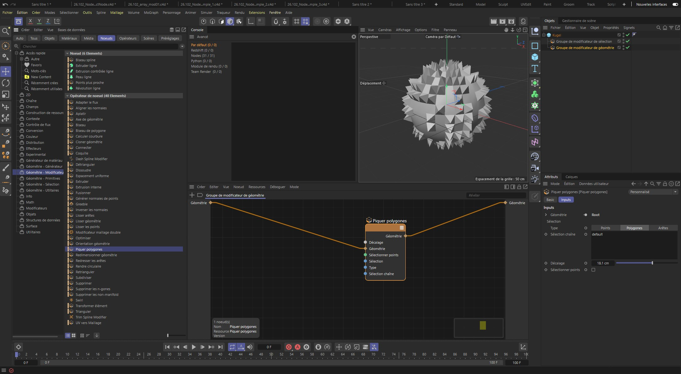
Task: Toggle enable checkmark for Kugel object
Action: pyautogui.click(x=628, y=35)
